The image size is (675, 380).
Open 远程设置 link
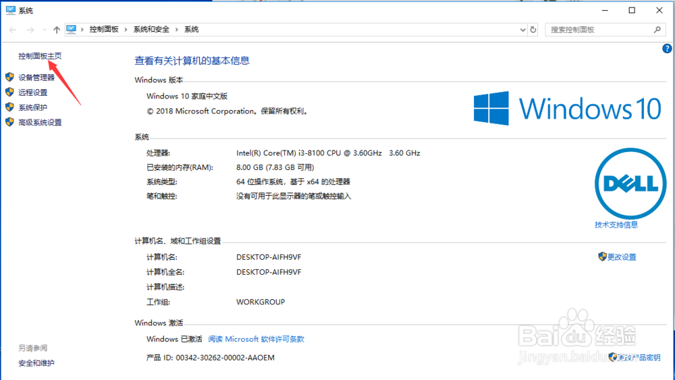32,92
